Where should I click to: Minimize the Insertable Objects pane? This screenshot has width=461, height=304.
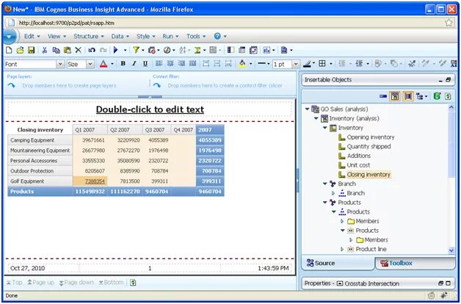(440, 80)
